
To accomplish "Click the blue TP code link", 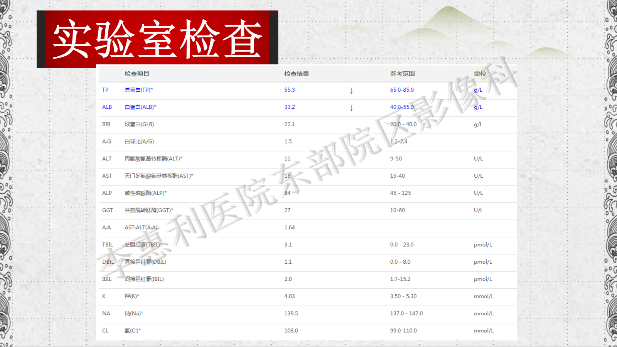I will pyautogui.click(x=105, y=90).
